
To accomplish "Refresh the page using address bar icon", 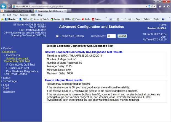I will point(152,6).
